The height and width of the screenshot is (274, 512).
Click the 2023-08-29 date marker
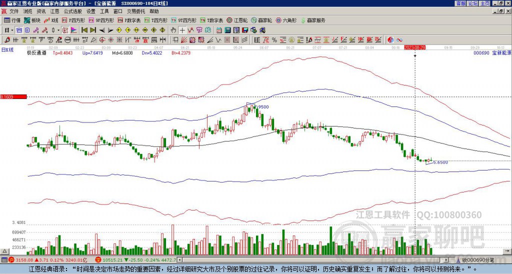(x=414, y=47)
